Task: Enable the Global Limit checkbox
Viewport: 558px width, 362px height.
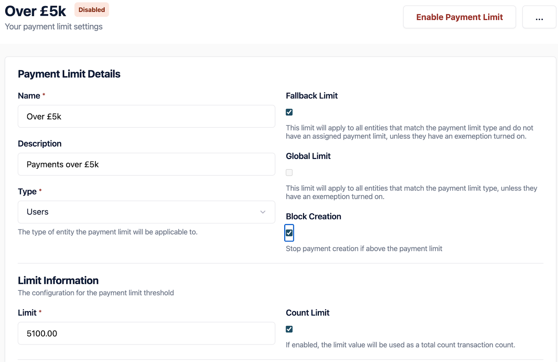Action: [289, 173]
